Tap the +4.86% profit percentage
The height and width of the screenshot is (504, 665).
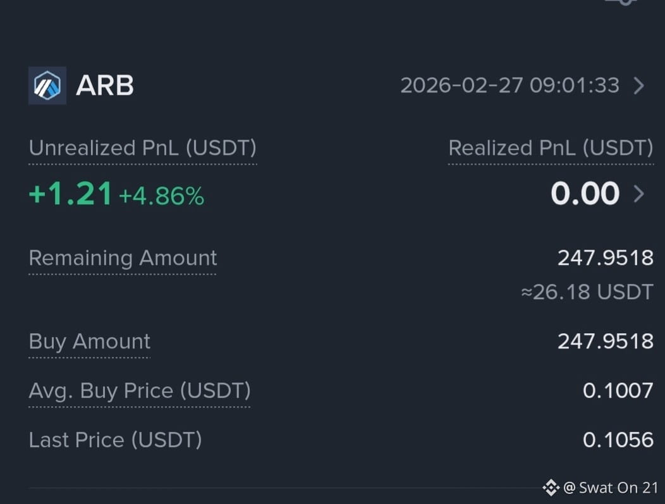162,197
